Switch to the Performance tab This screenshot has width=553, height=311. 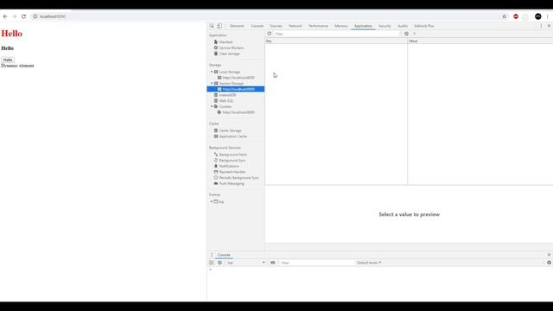pyautogui.click(x=318, y=26)
